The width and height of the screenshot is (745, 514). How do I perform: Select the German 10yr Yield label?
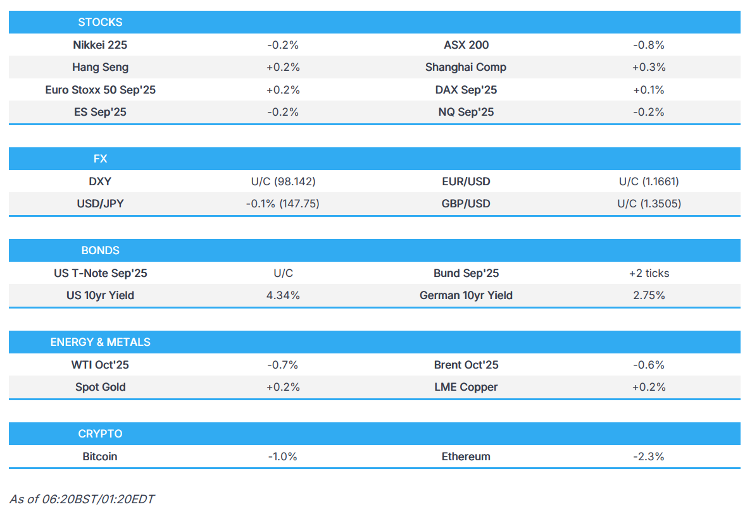click(466, 295)
